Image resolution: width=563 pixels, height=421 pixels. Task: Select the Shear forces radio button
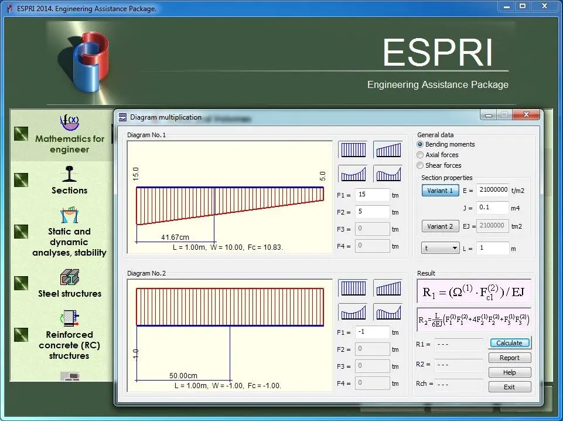419,165
